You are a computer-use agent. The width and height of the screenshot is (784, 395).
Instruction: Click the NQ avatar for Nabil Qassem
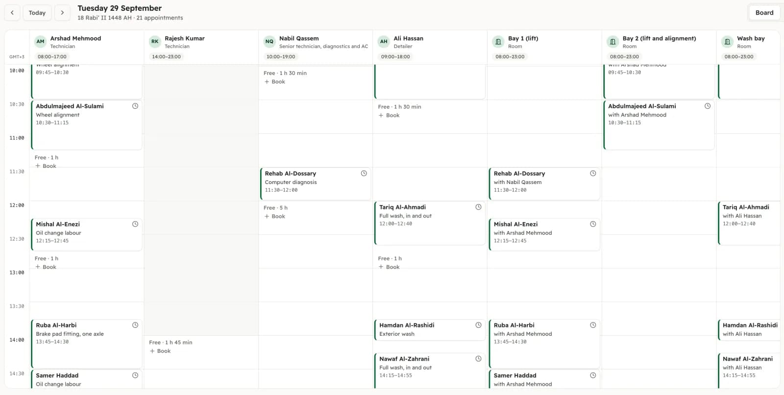(269, 42)
